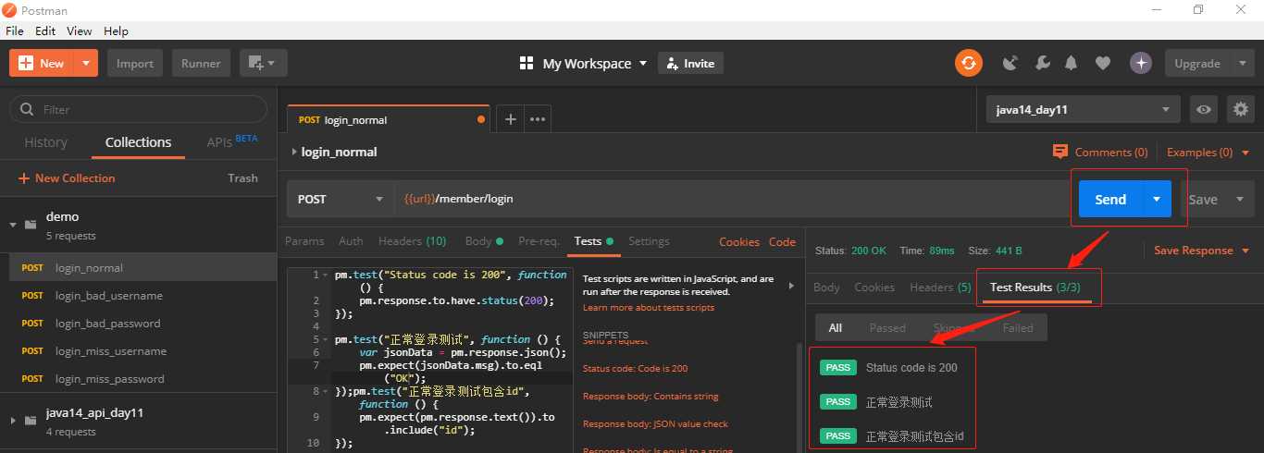
Task: Click the comments speech bubble icon
Action: [x=1060, y=152]
